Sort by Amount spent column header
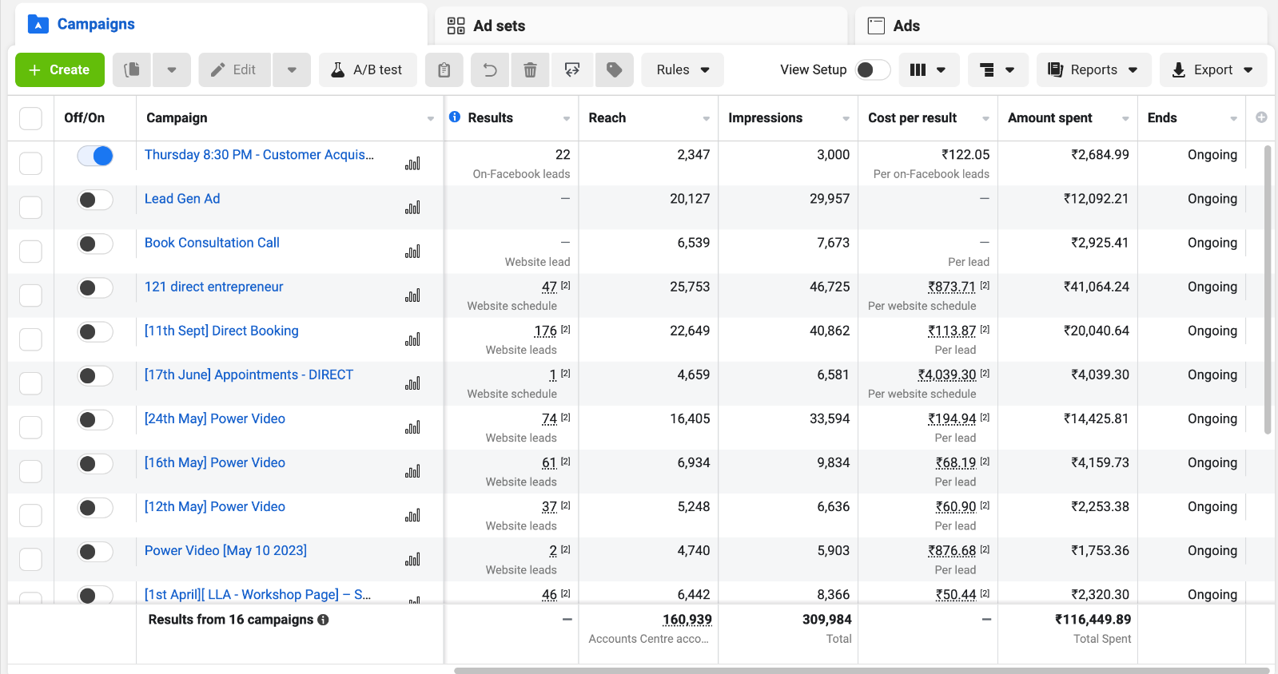1278x674 pixels. (1049, 118)
